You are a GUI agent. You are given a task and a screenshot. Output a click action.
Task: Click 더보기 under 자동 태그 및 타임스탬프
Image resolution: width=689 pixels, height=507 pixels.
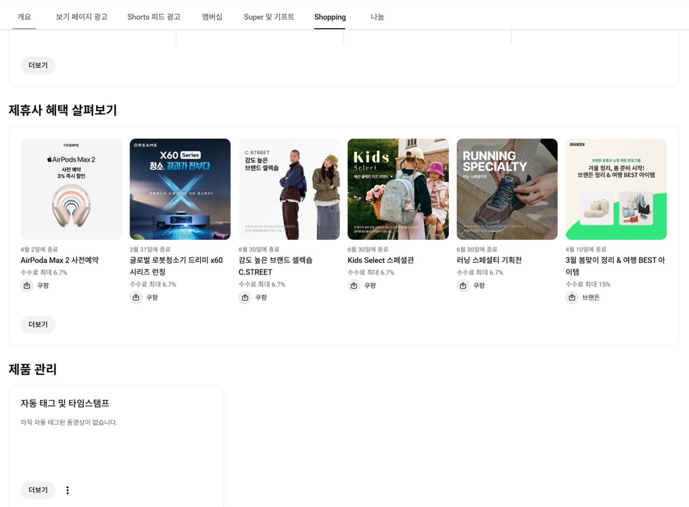[38, 489]
